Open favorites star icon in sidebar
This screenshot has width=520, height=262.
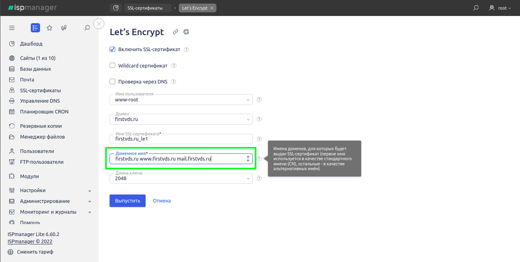tap(50, 28)
